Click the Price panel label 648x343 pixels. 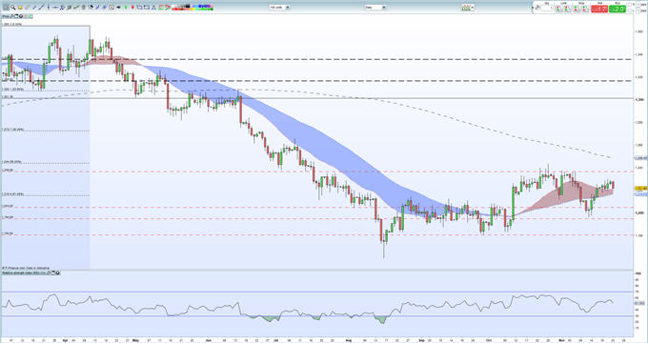pyautogui.click(x=6, y=16)
